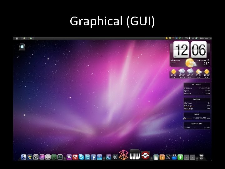Click the home icon in top bar
Image resolution: width=225 pixels, height=169 pixels.
pyautogui.click(x=24, y=38)
